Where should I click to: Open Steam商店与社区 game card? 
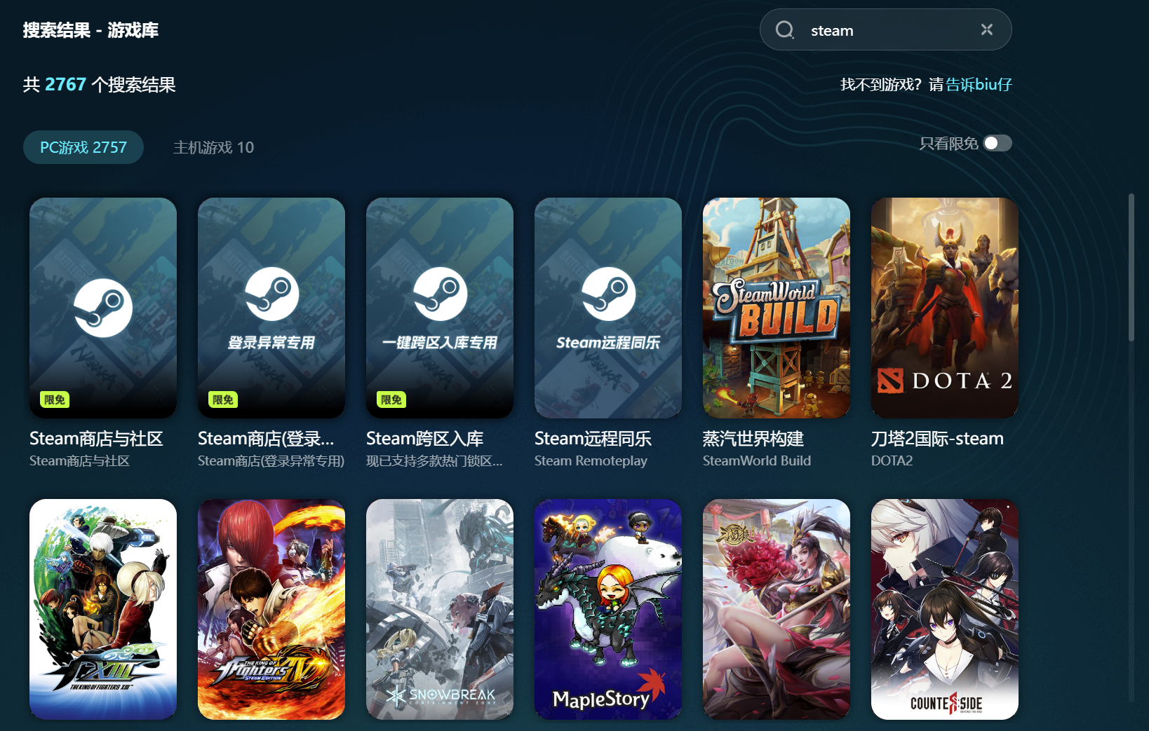pos(103,307)
